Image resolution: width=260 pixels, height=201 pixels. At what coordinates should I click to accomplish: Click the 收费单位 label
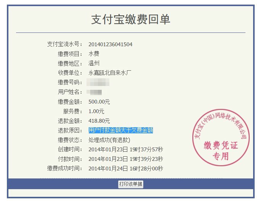click(70, 73)
